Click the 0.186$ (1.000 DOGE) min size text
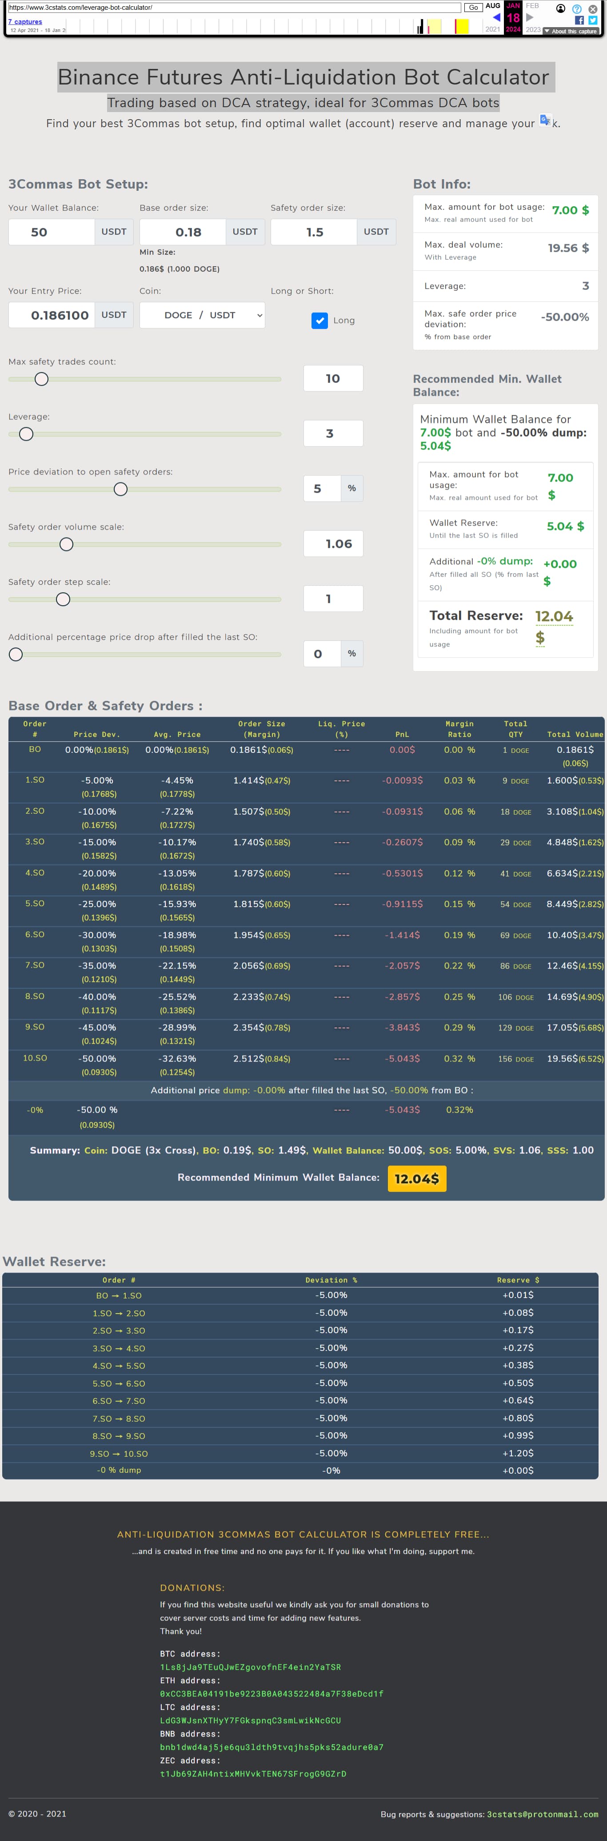This screenshot has width=607, height=1841. point(179,269)
